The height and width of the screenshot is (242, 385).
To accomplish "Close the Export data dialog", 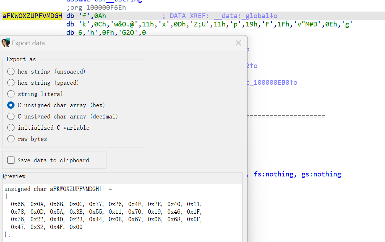I will click(238, 43).
